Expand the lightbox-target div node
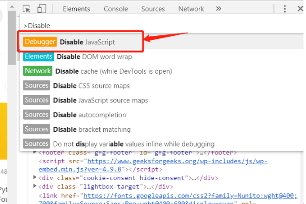The width and height of the screenshot is (306, 204). point(35,186)
